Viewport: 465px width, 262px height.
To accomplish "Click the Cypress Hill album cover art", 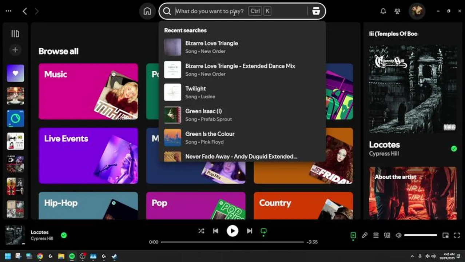I will click(413, 89).
